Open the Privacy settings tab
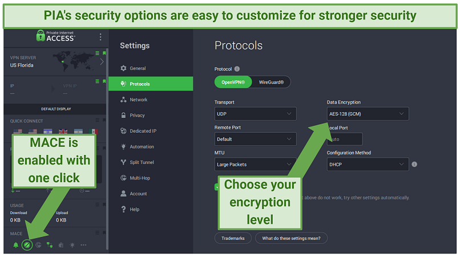The width and height of the screenshot is (460, 258). pos(137,115)
